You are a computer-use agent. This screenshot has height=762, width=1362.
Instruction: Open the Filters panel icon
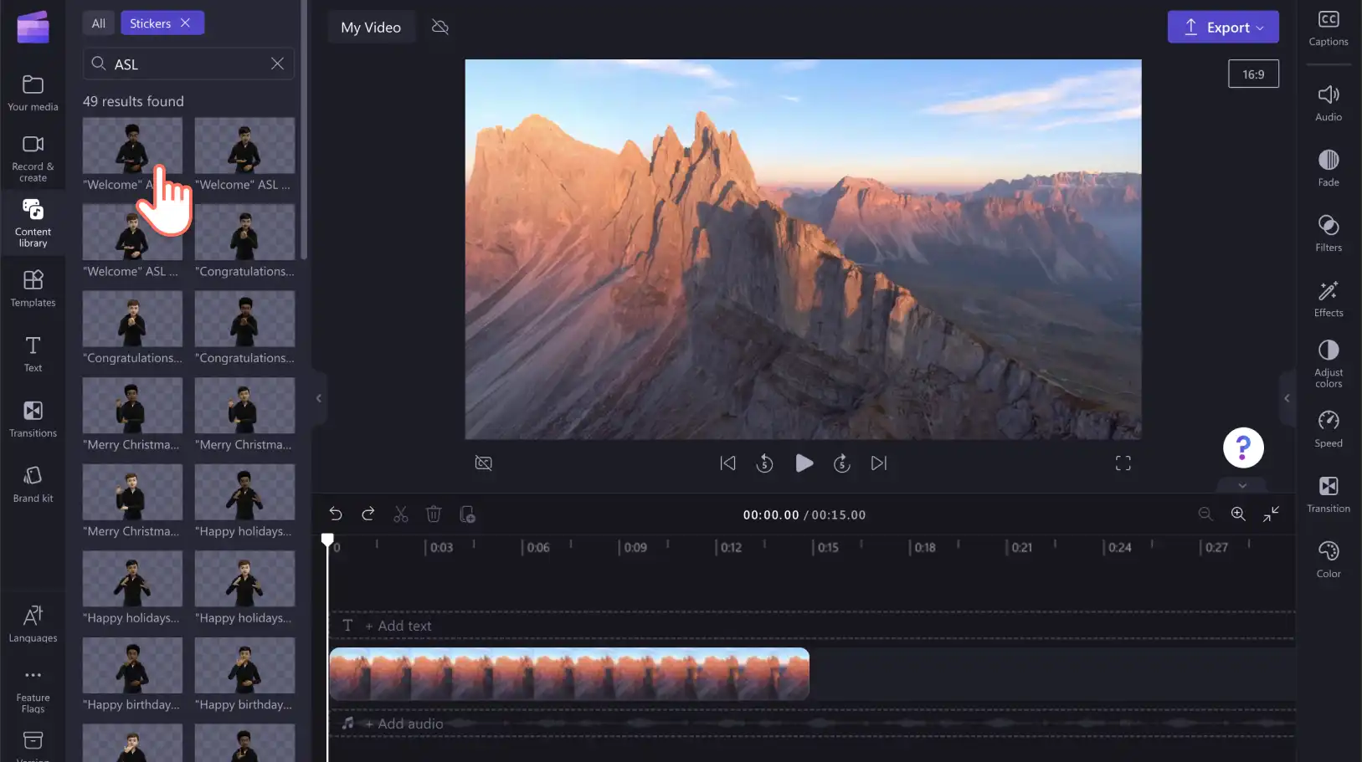click(1329, 233)
